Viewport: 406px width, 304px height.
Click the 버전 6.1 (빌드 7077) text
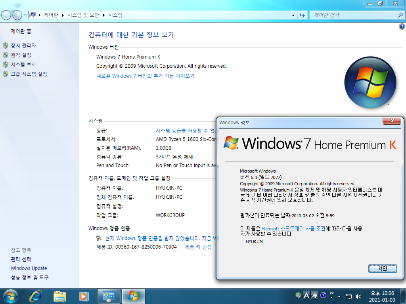[261, 177]
